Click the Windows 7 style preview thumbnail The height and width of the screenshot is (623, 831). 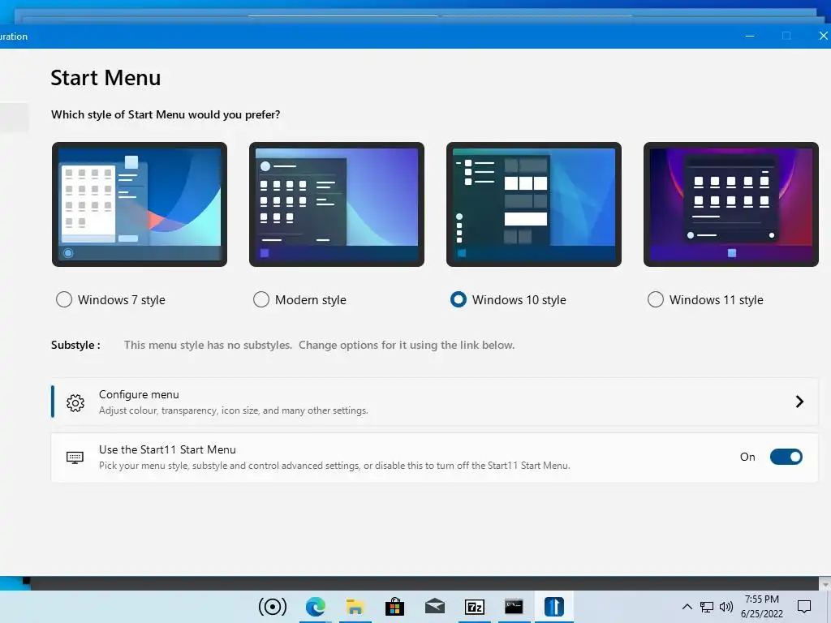click(140, 204)
